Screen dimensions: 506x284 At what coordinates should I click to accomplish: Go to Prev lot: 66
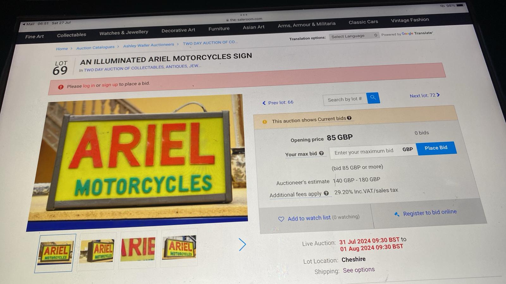coord(278,103)
